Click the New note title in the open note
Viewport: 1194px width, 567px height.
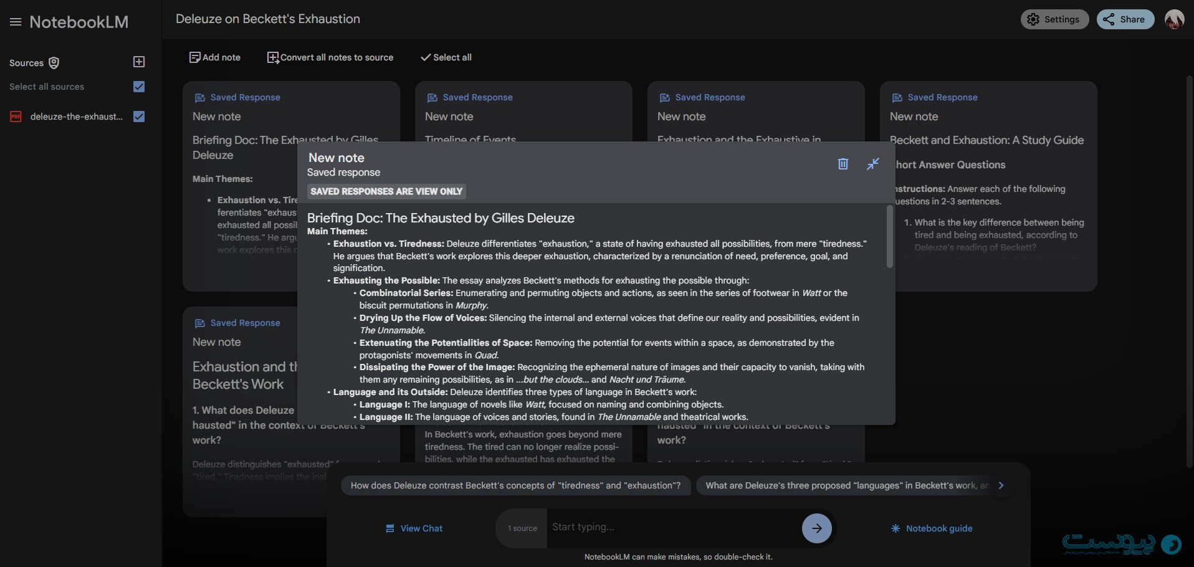coord(337,158)
